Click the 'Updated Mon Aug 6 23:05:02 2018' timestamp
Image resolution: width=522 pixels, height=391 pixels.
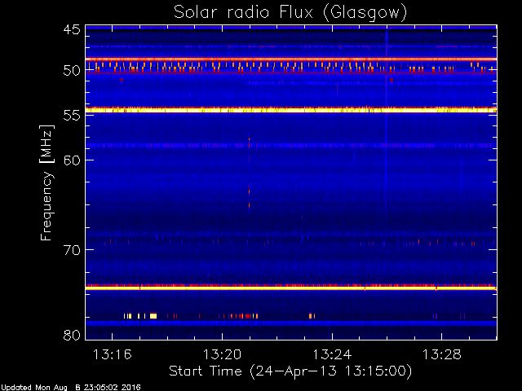71,388
